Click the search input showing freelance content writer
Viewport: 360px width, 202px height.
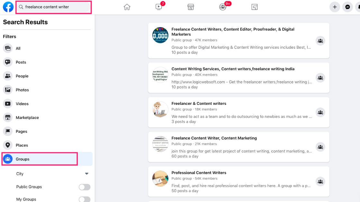(x=53, y=6)
